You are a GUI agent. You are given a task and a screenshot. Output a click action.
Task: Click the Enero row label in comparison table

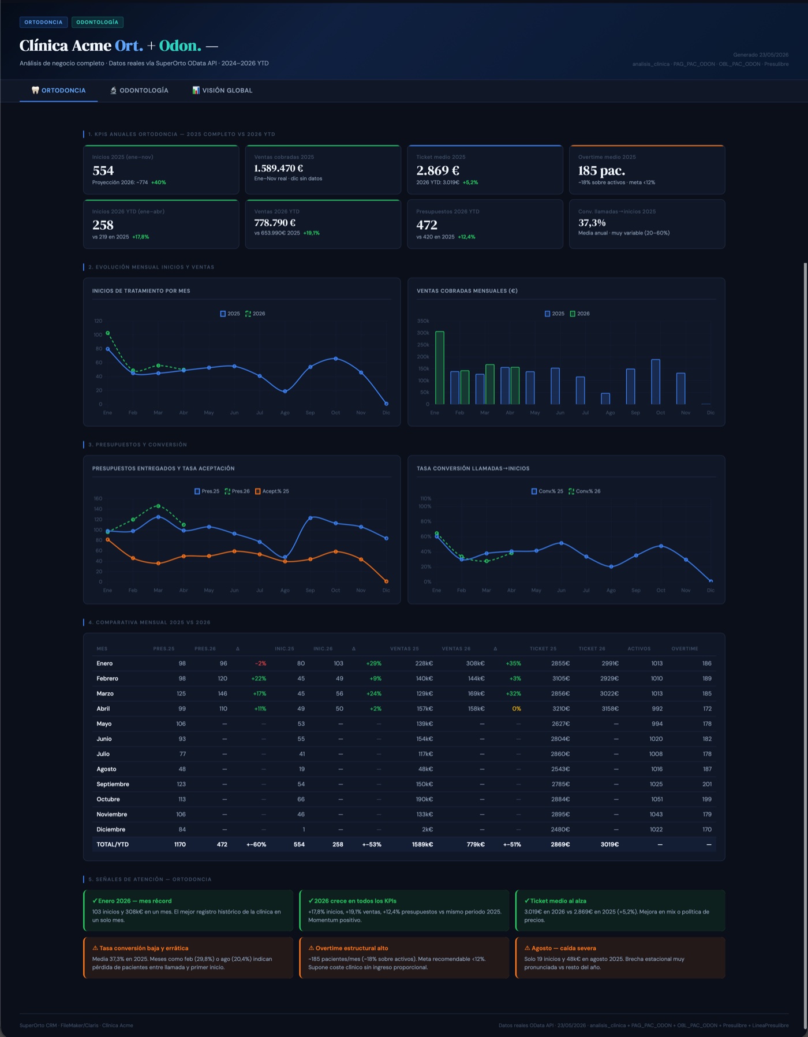pos(104,663)
